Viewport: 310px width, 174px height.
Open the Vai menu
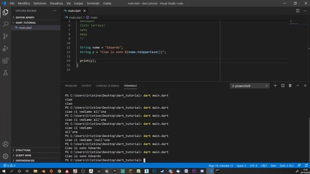coord(68,3)
